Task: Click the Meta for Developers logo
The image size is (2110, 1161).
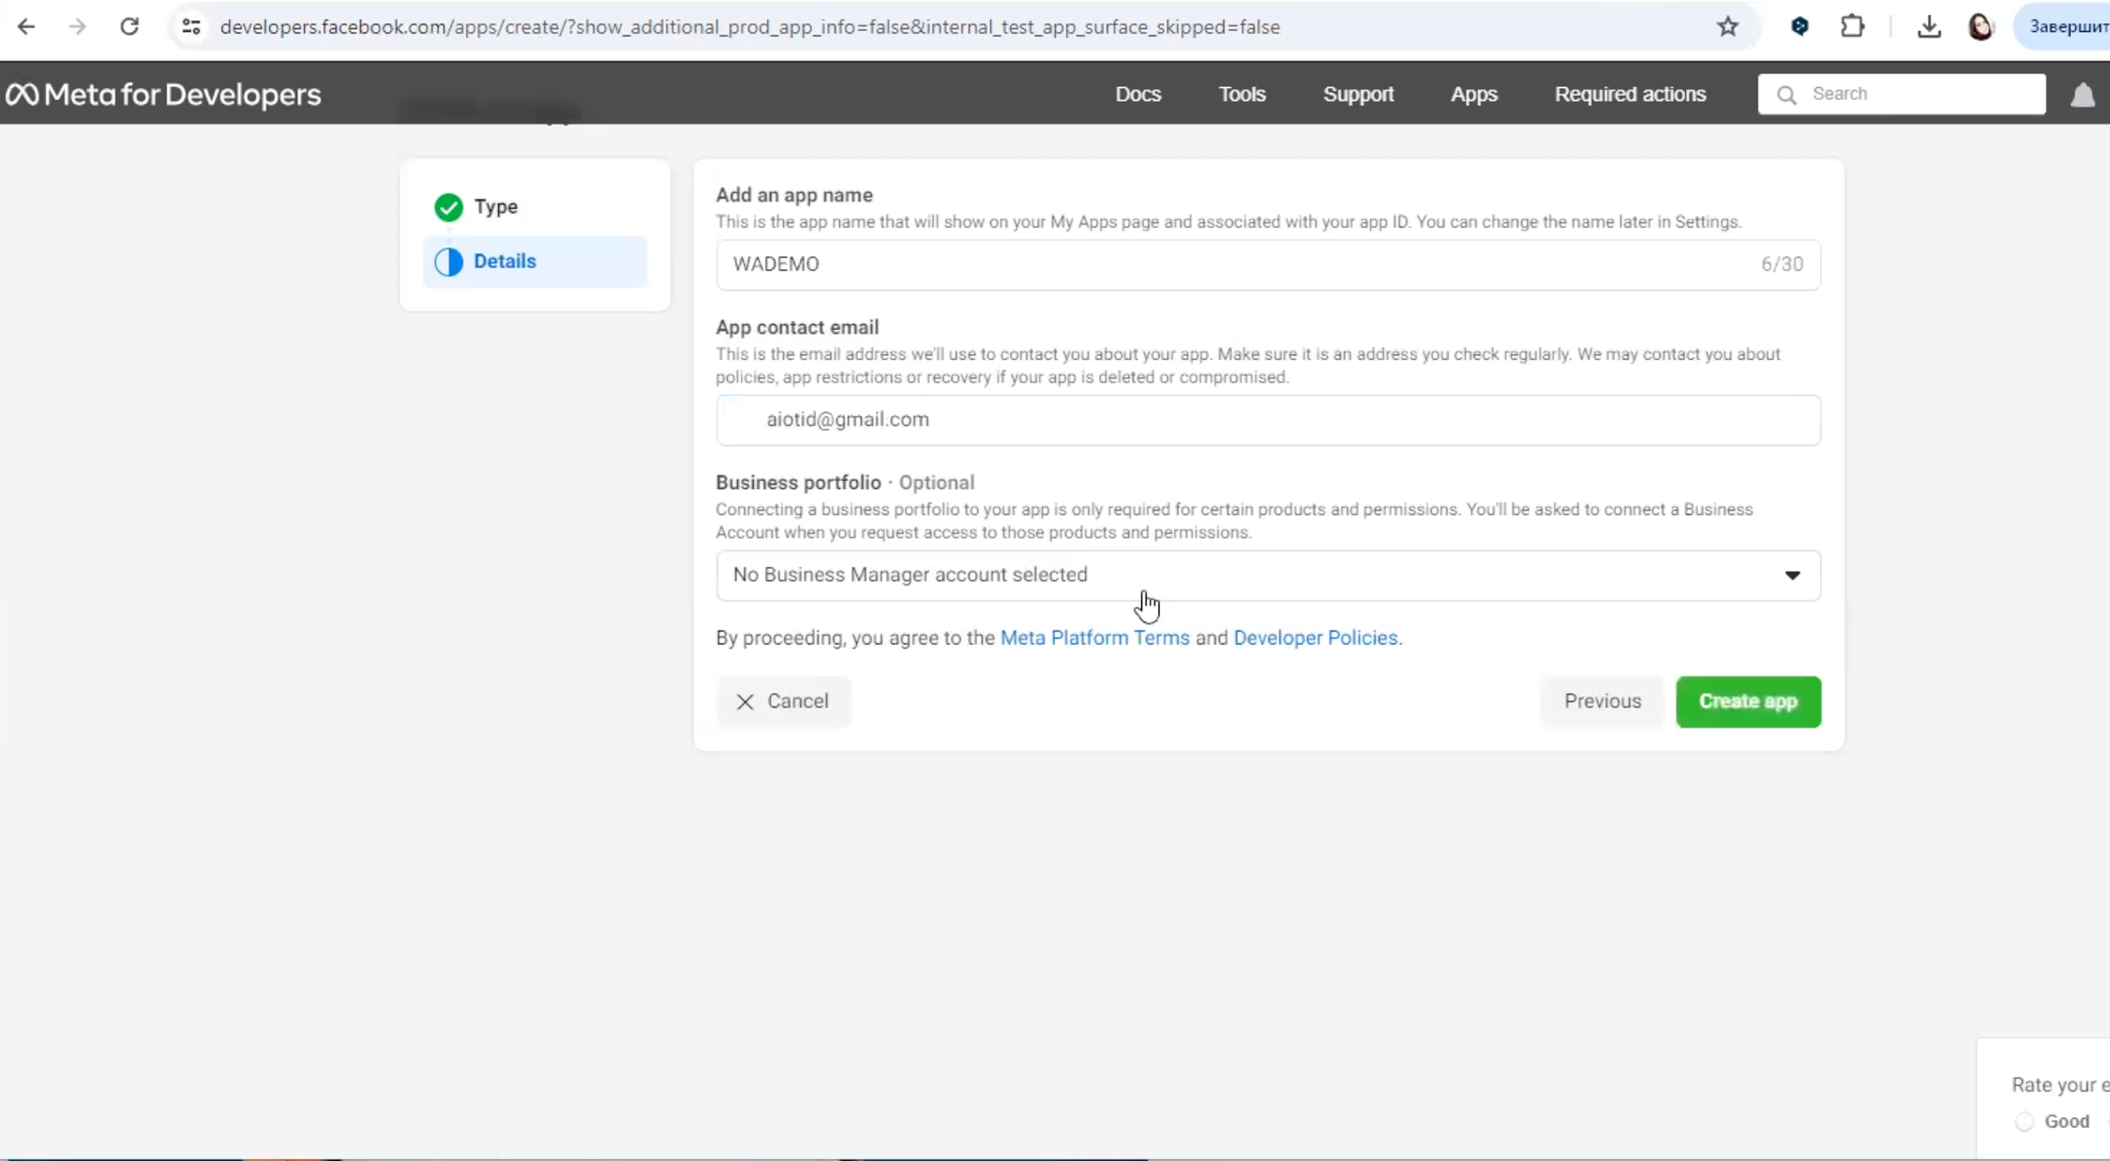Action: [x=163, y=94]
